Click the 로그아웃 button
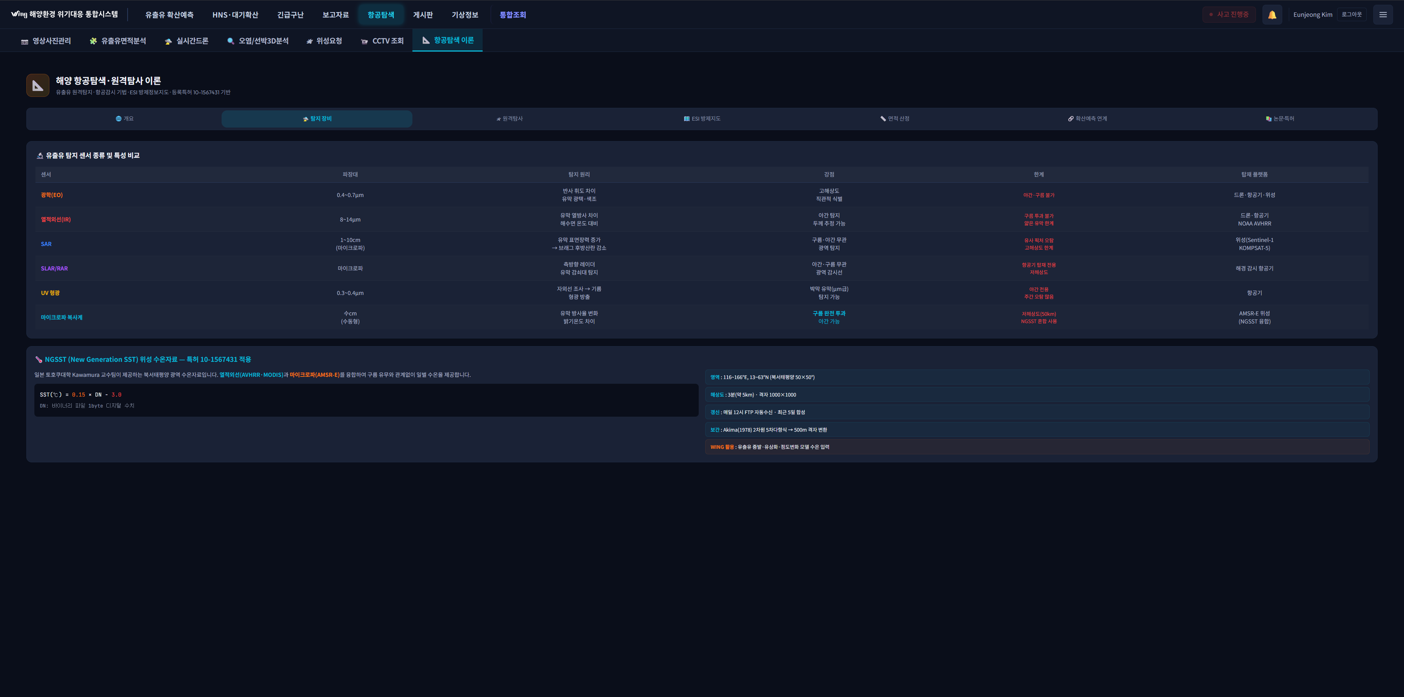 (1351, 15)
